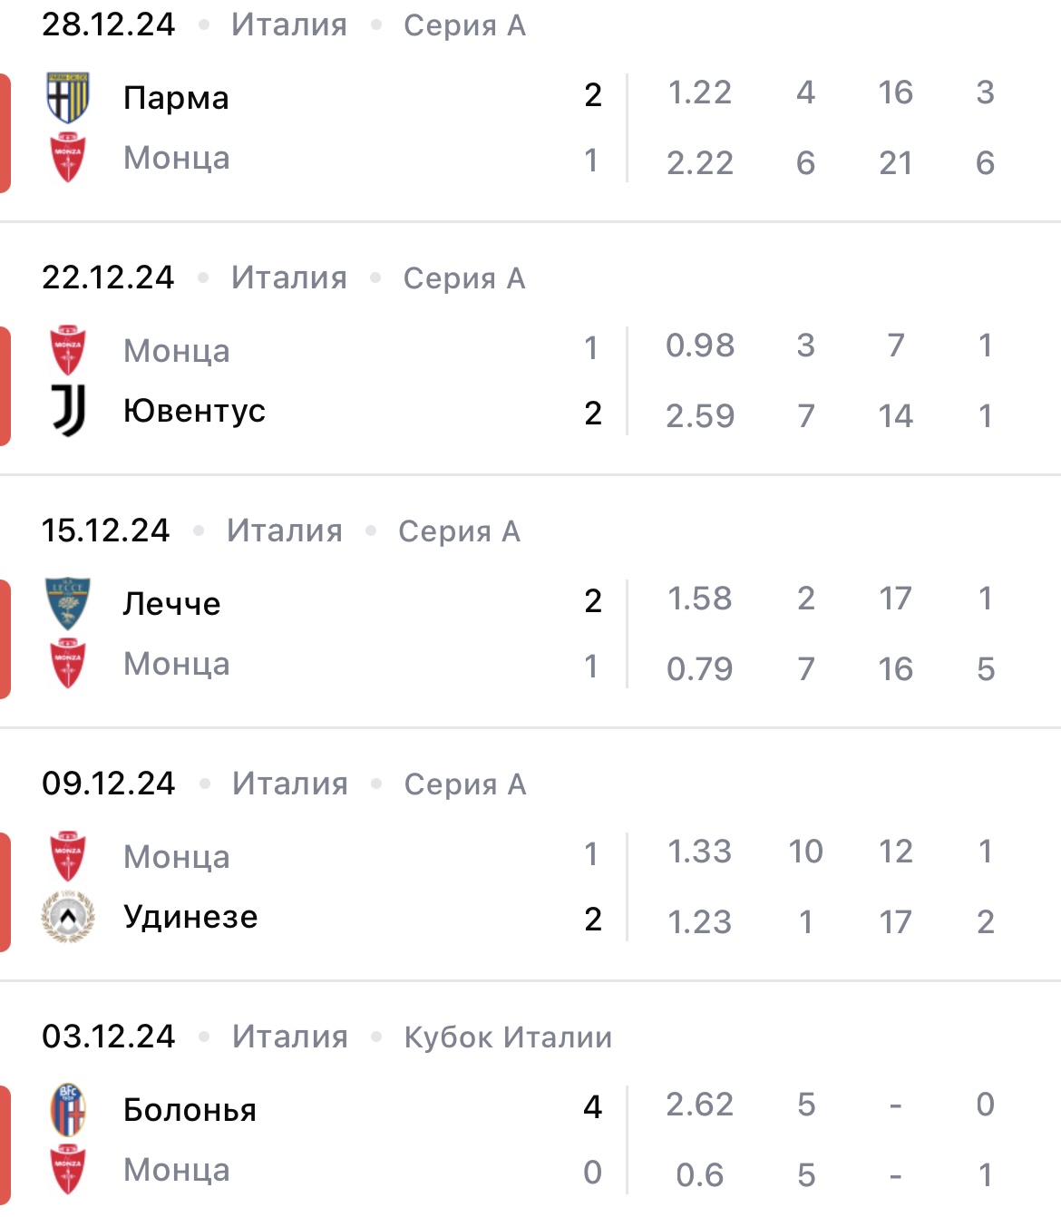
Task: Click Bologna's score of 4
Action: pyautogui.click(x=592, y=1106)
